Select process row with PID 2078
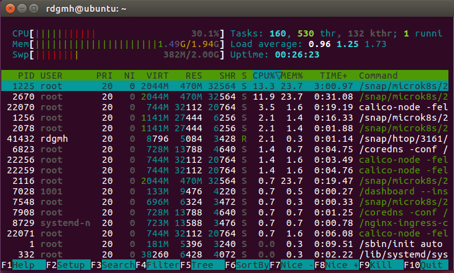This screenshot has width=454, height=273. (x=225, y=128)
